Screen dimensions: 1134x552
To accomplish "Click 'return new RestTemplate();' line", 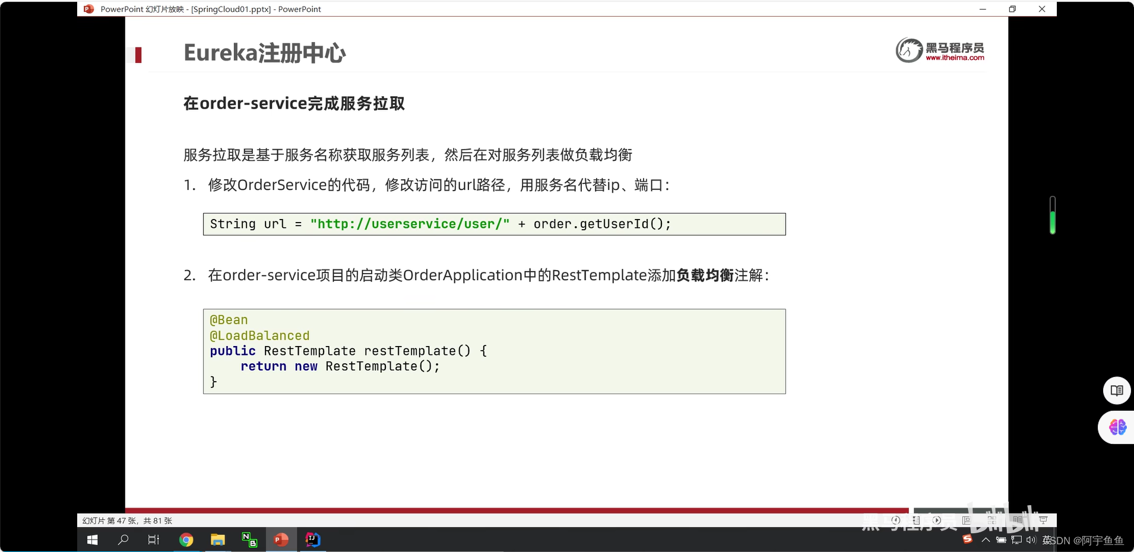I will tap(340, 366).
